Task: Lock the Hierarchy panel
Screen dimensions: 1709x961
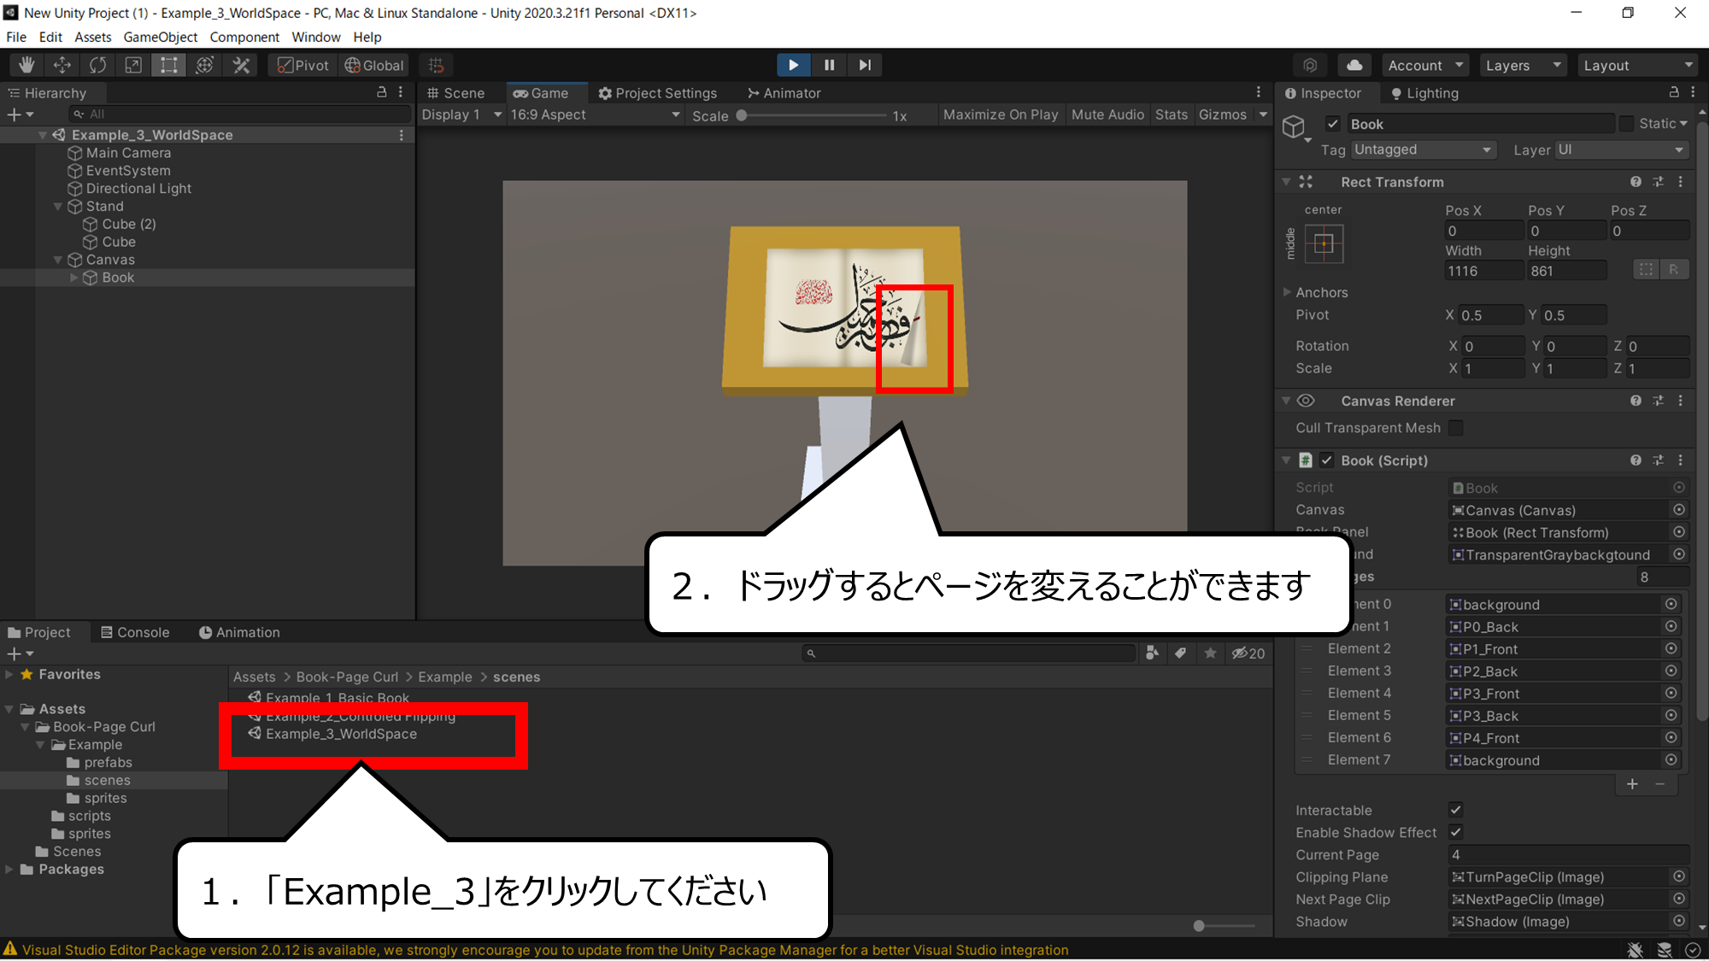Action: coord(382,92)
